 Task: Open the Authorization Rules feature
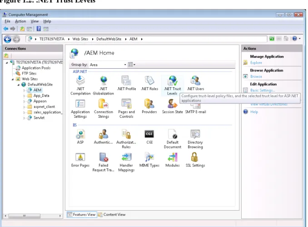(x=126, y=139)
